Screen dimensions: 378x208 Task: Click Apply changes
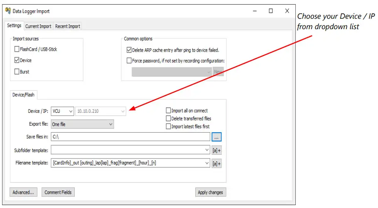[211, 192]
